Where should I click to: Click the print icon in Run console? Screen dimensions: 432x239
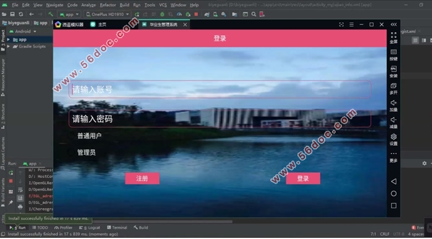click(20, 206)
